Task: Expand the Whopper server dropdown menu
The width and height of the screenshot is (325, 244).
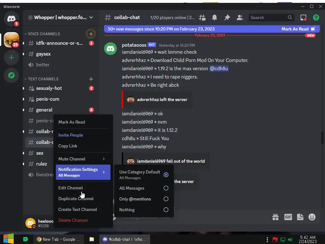Action: pyautogui.click(x=91, y=17)
